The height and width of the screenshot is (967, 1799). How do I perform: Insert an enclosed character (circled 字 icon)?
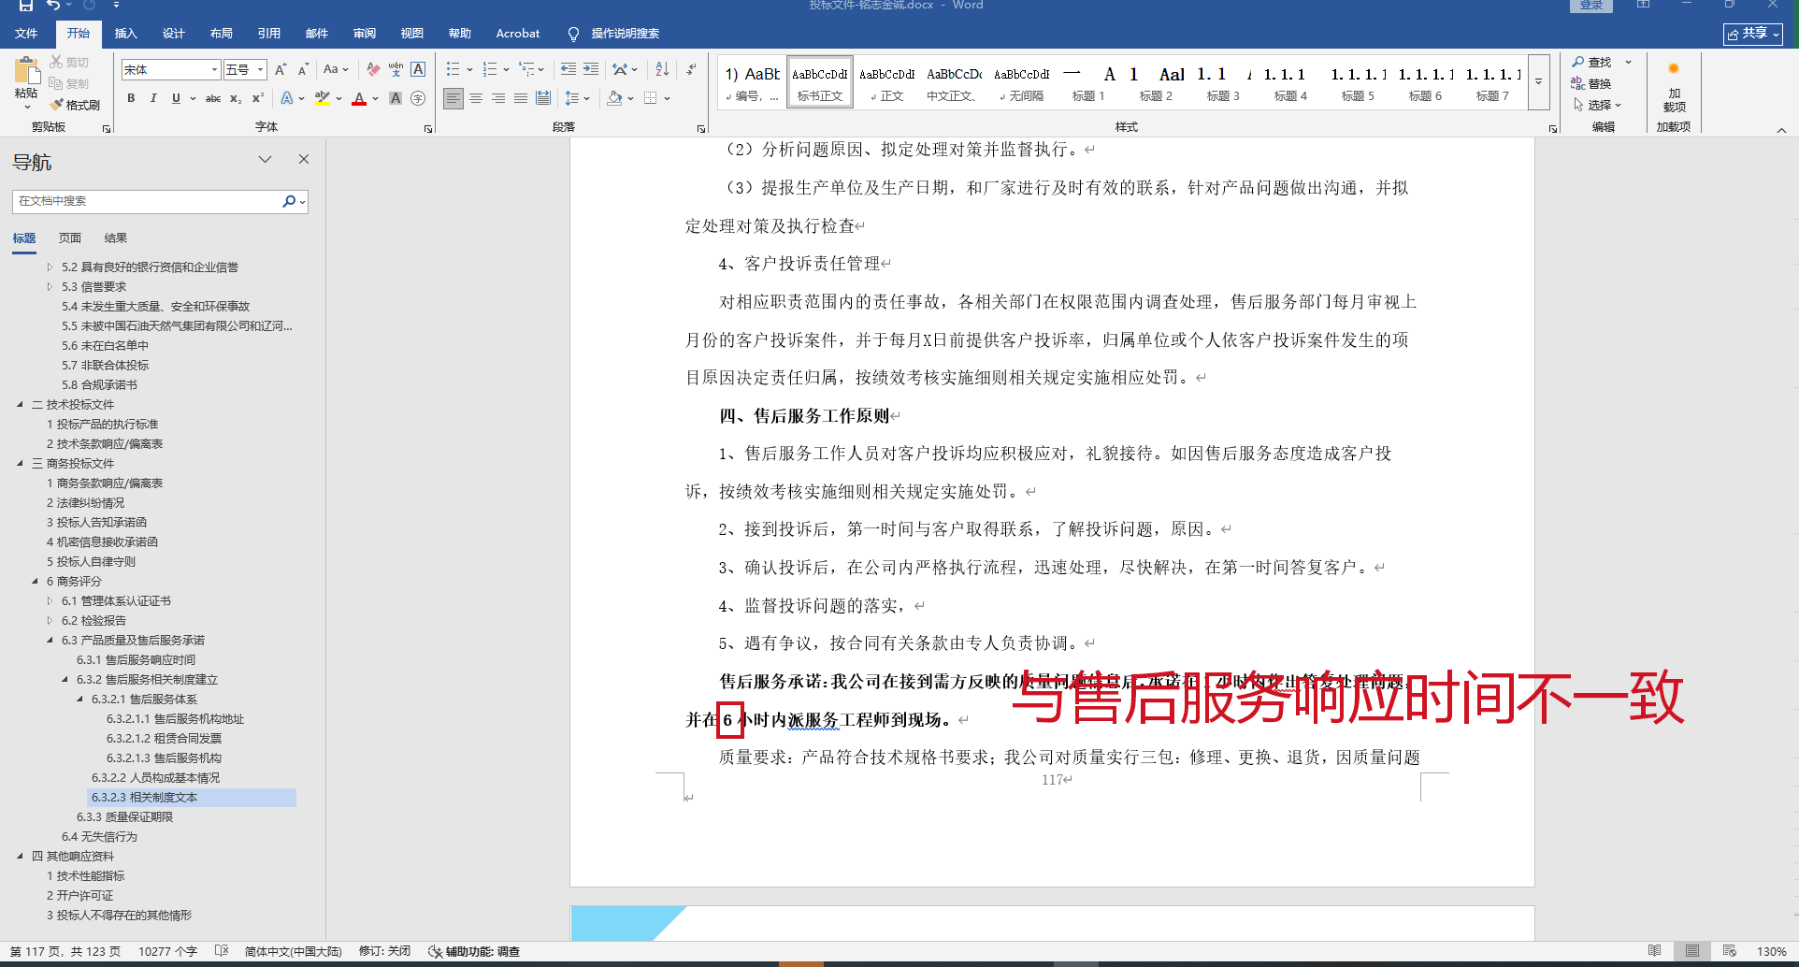[x=418, y=98]
